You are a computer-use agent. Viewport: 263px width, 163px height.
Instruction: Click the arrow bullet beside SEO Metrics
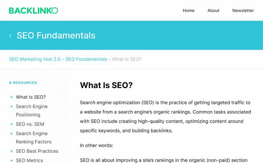(12, 161)
